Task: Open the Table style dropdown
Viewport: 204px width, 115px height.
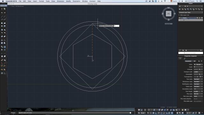Action: pyautogui.click(x=198, y=87)
